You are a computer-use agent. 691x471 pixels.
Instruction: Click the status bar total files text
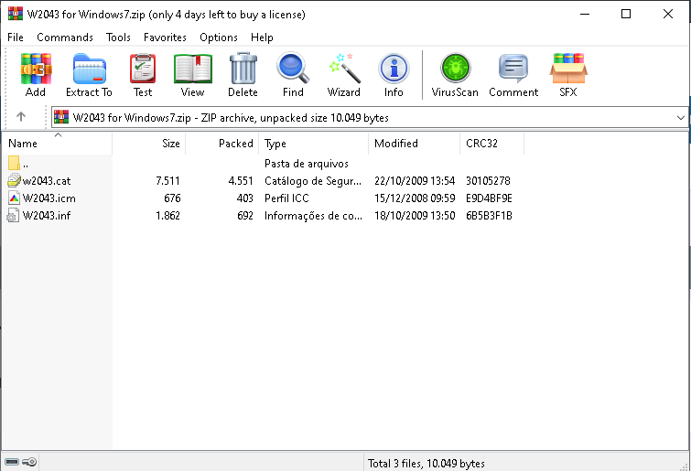tap(426, 464)
